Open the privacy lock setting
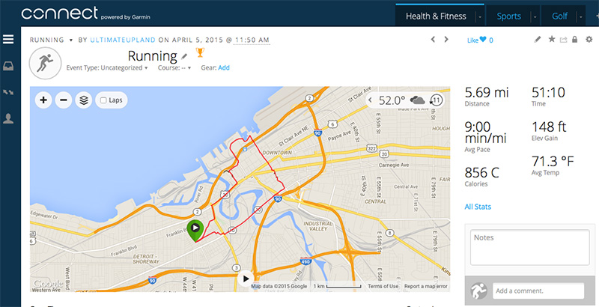Screen dimensions: 599x307 pyautogui.click(x=574, y=39)
